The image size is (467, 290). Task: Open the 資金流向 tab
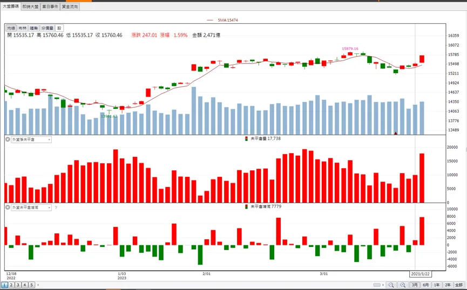click(x=70, y=6)
